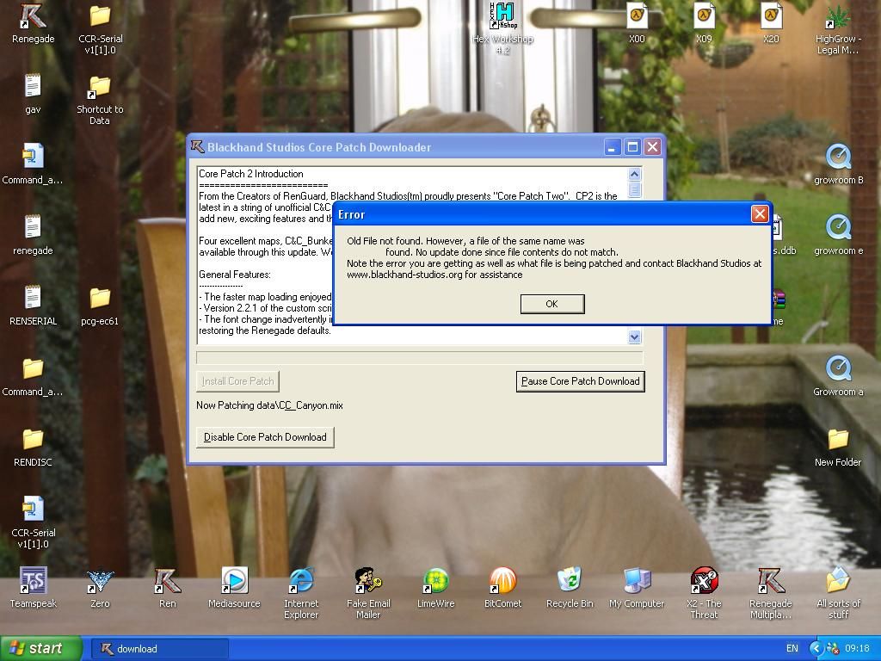Open the Mediasource shortcut
This screenshot has width=881, height=661.
[234, 582]
